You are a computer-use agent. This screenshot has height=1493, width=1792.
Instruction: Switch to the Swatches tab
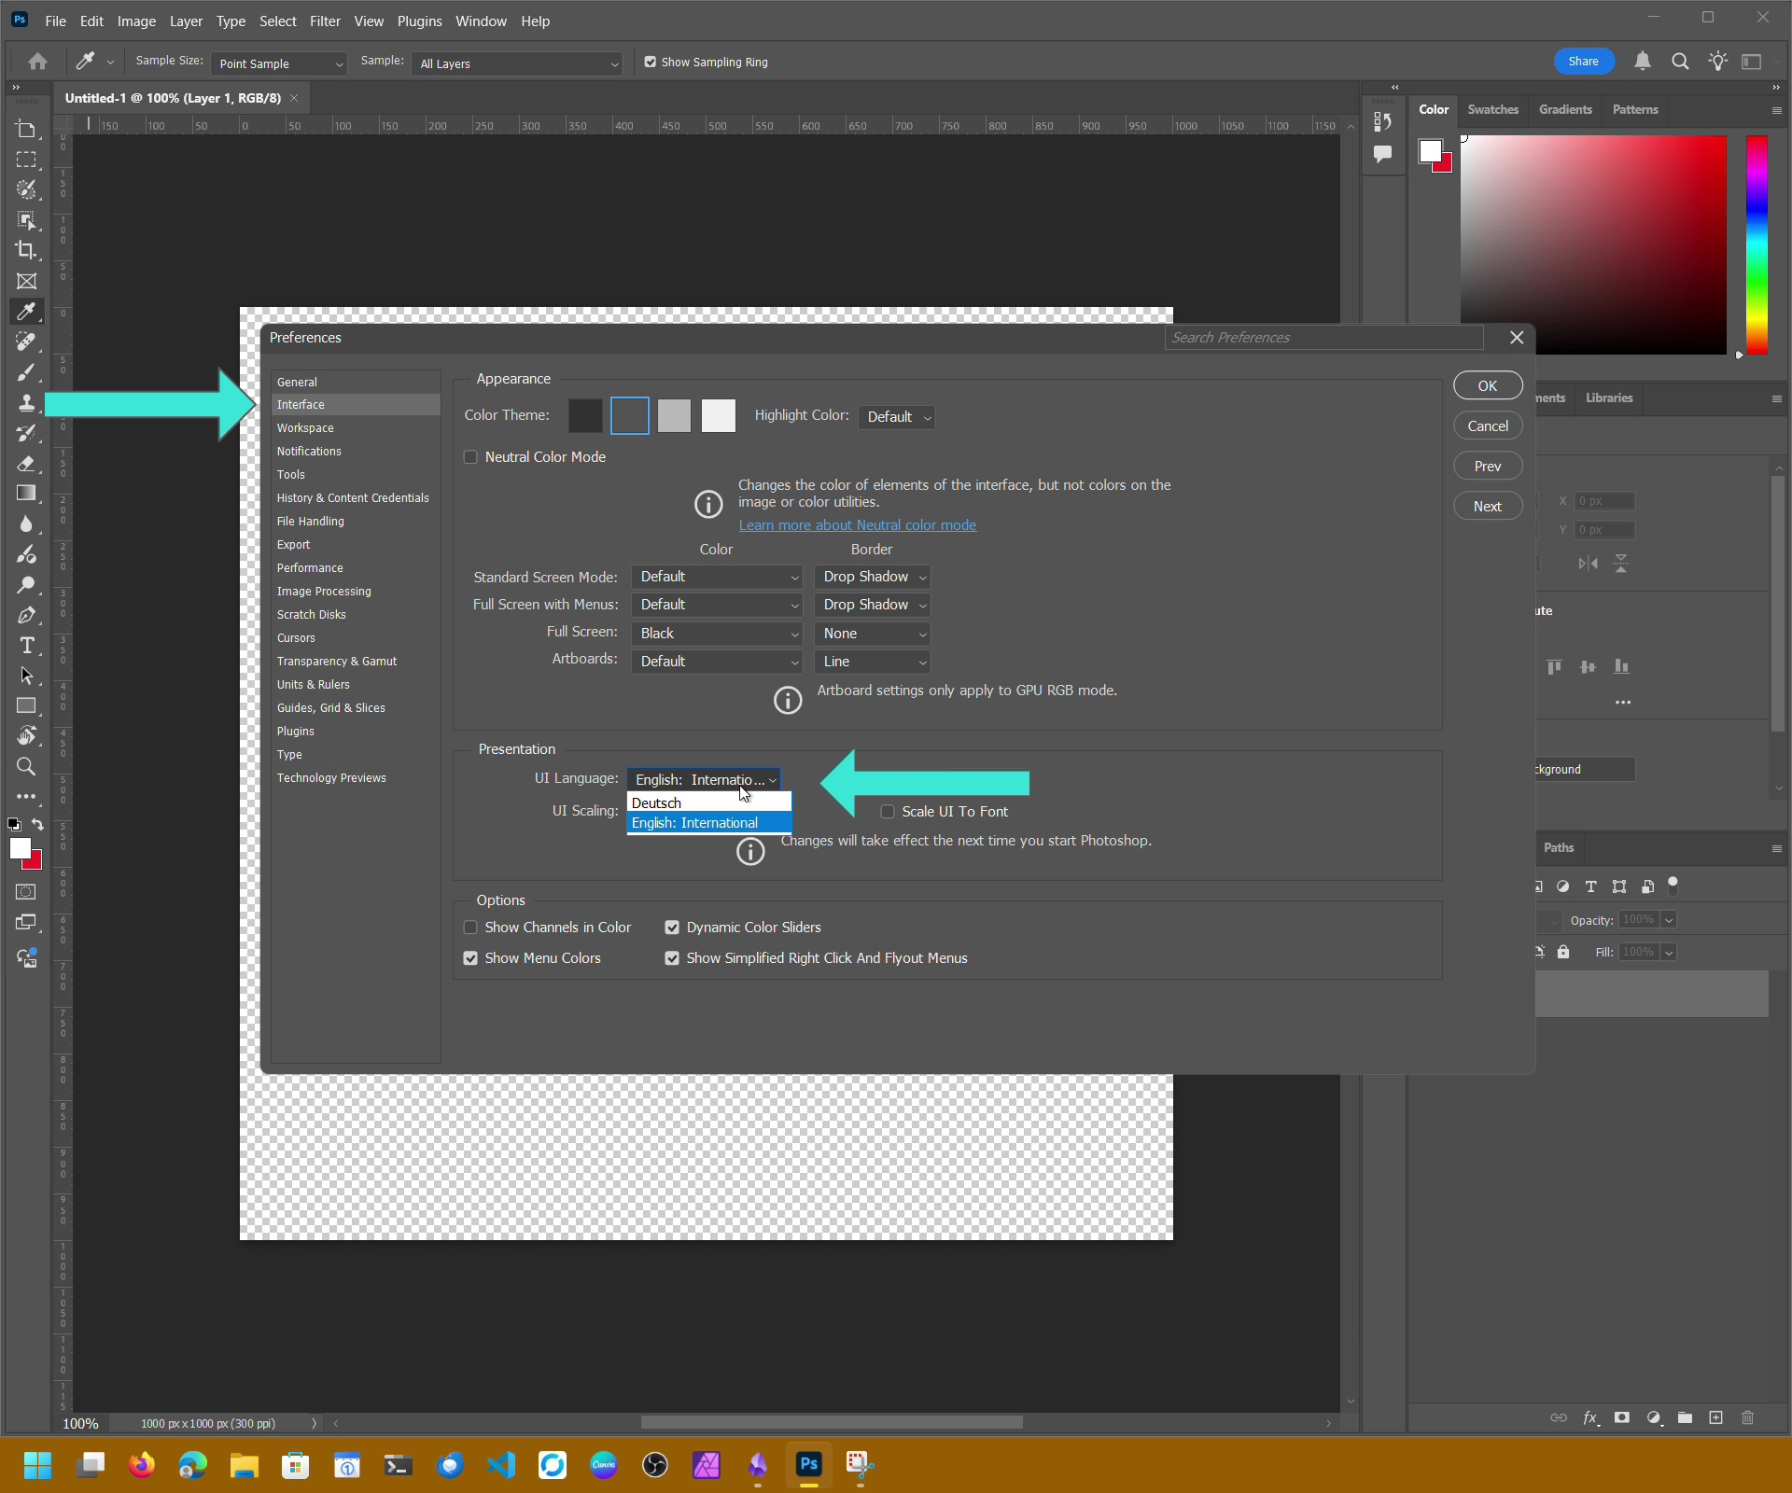coord(1492,109)
